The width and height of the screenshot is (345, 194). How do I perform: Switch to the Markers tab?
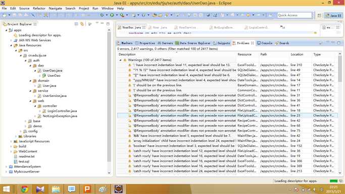pos(125,43)
